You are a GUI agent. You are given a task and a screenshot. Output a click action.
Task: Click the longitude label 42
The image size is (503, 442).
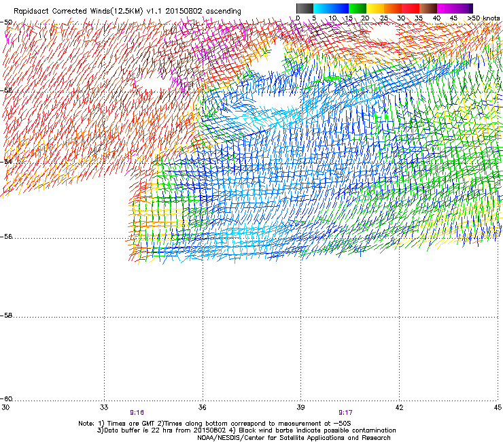(399, 407)
